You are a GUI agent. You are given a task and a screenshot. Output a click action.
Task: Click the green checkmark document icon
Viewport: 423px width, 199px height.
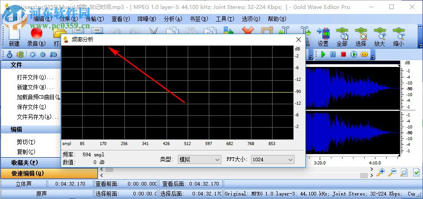point(416,172)
